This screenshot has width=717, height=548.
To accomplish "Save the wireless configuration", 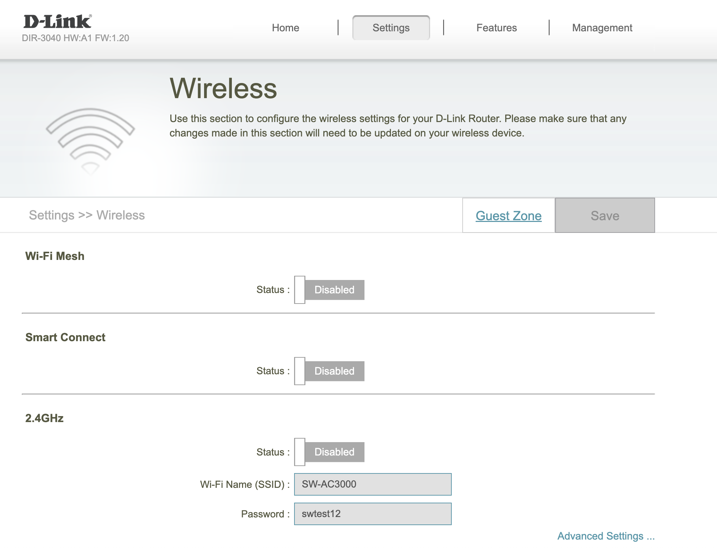I will click(605, 216).
